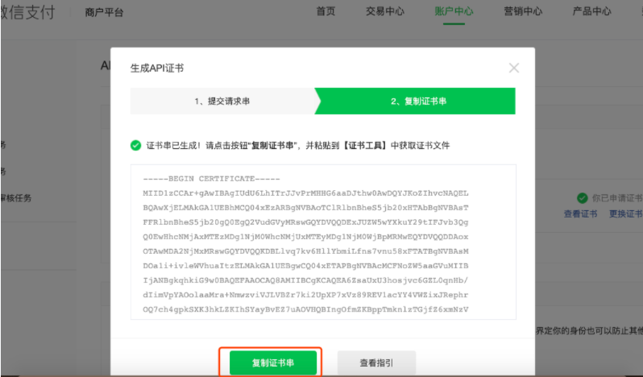Open the 查看证书 link

[580, 213]
